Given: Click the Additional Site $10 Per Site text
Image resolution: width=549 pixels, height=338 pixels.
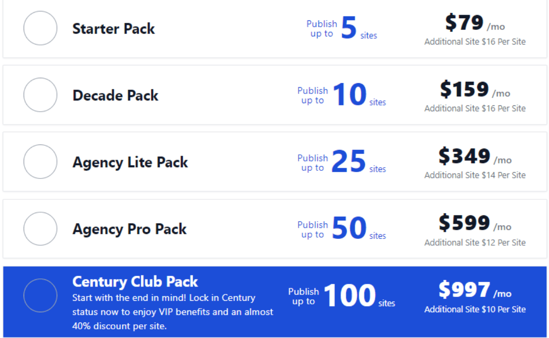Looking at the screenshot, I should pos(475,309).
